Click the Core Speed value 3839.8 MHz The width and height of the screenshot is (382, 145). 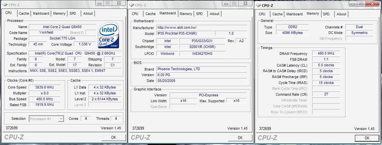click(x=45, y=87)
